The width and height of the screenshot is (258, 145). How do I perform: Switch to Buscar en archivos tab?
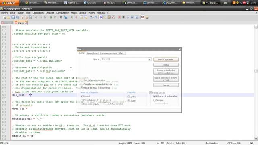coord(108,53)
